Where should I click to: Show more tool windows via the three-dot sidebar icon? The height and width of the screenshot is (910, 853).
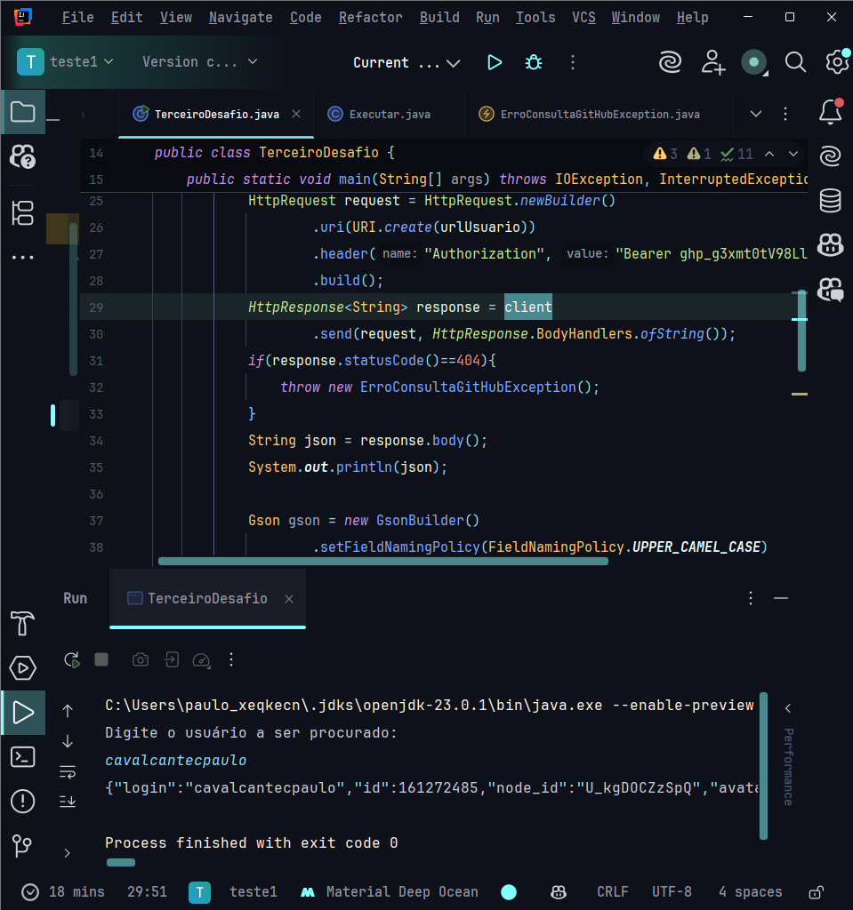[22, 257]
